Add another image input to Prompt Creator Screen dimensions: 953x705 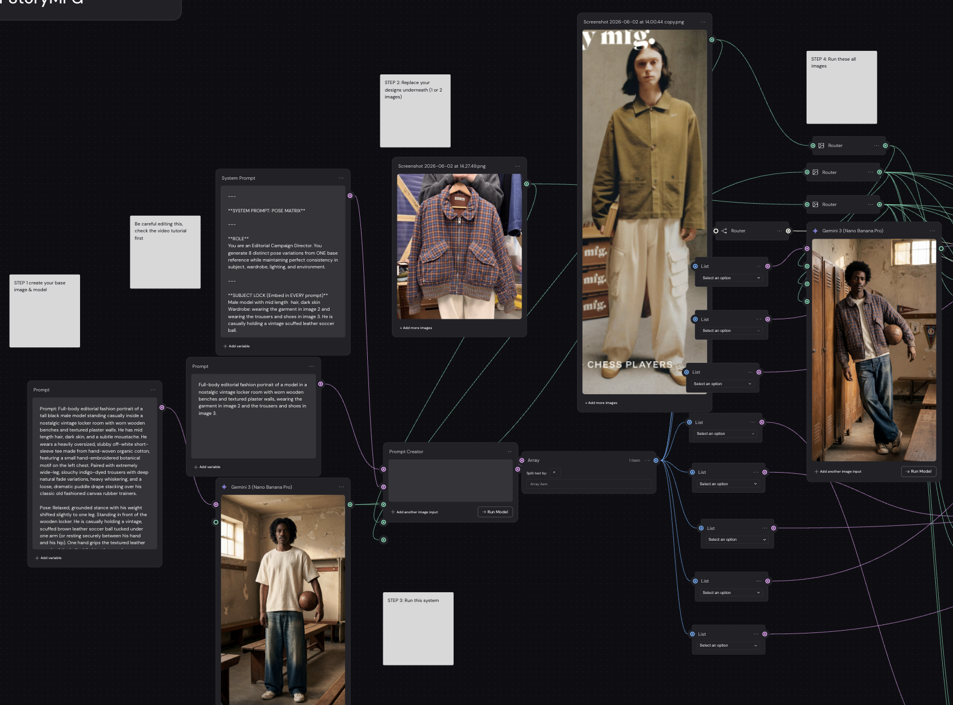414,512
